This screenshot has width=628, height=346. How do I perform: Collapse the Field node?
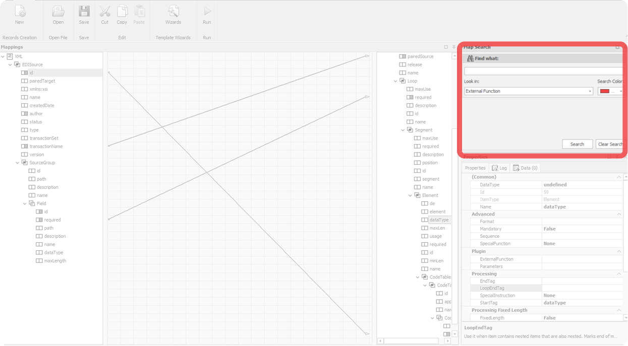click(x=25, y=203)
